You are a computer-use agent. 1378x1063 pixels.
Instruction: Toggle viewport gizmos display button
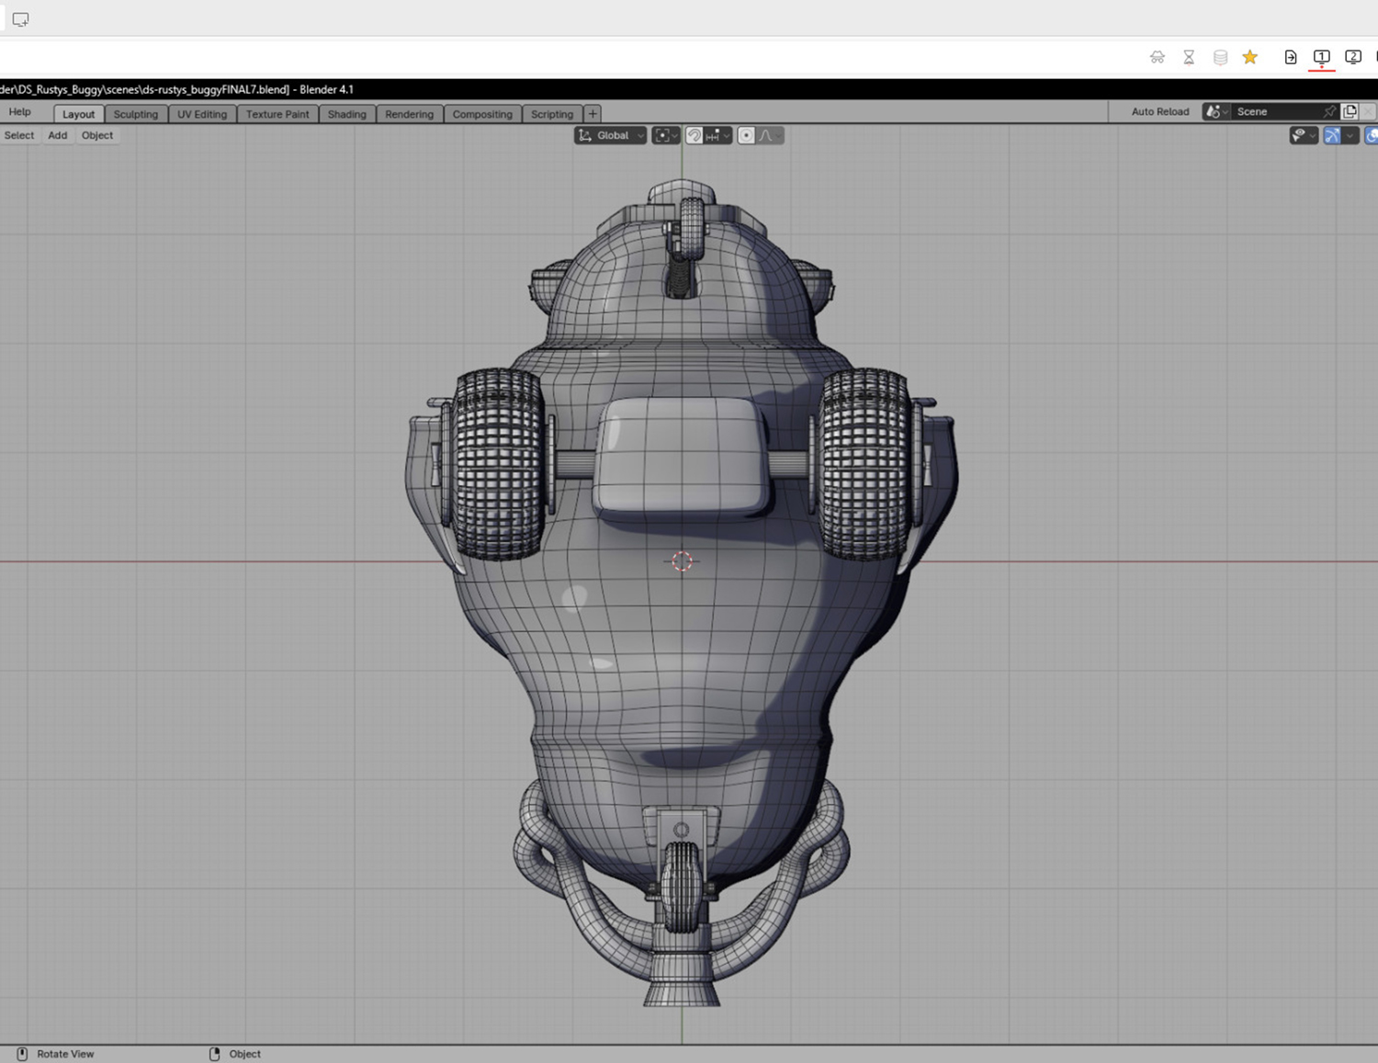[x=1331, y=136]
